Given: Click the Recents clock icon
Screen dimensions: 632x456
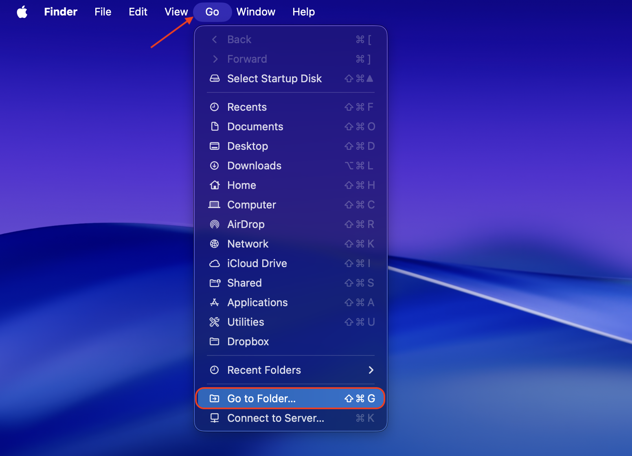Looking at the screenshot, I should (215, 107).
